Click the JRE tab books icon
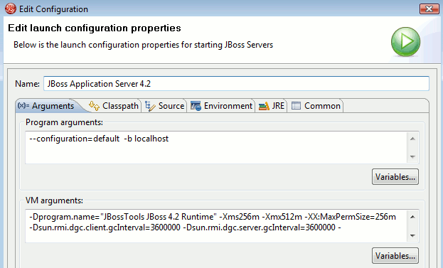The height and width of the screenshot is (268, 443). (264, 106)
